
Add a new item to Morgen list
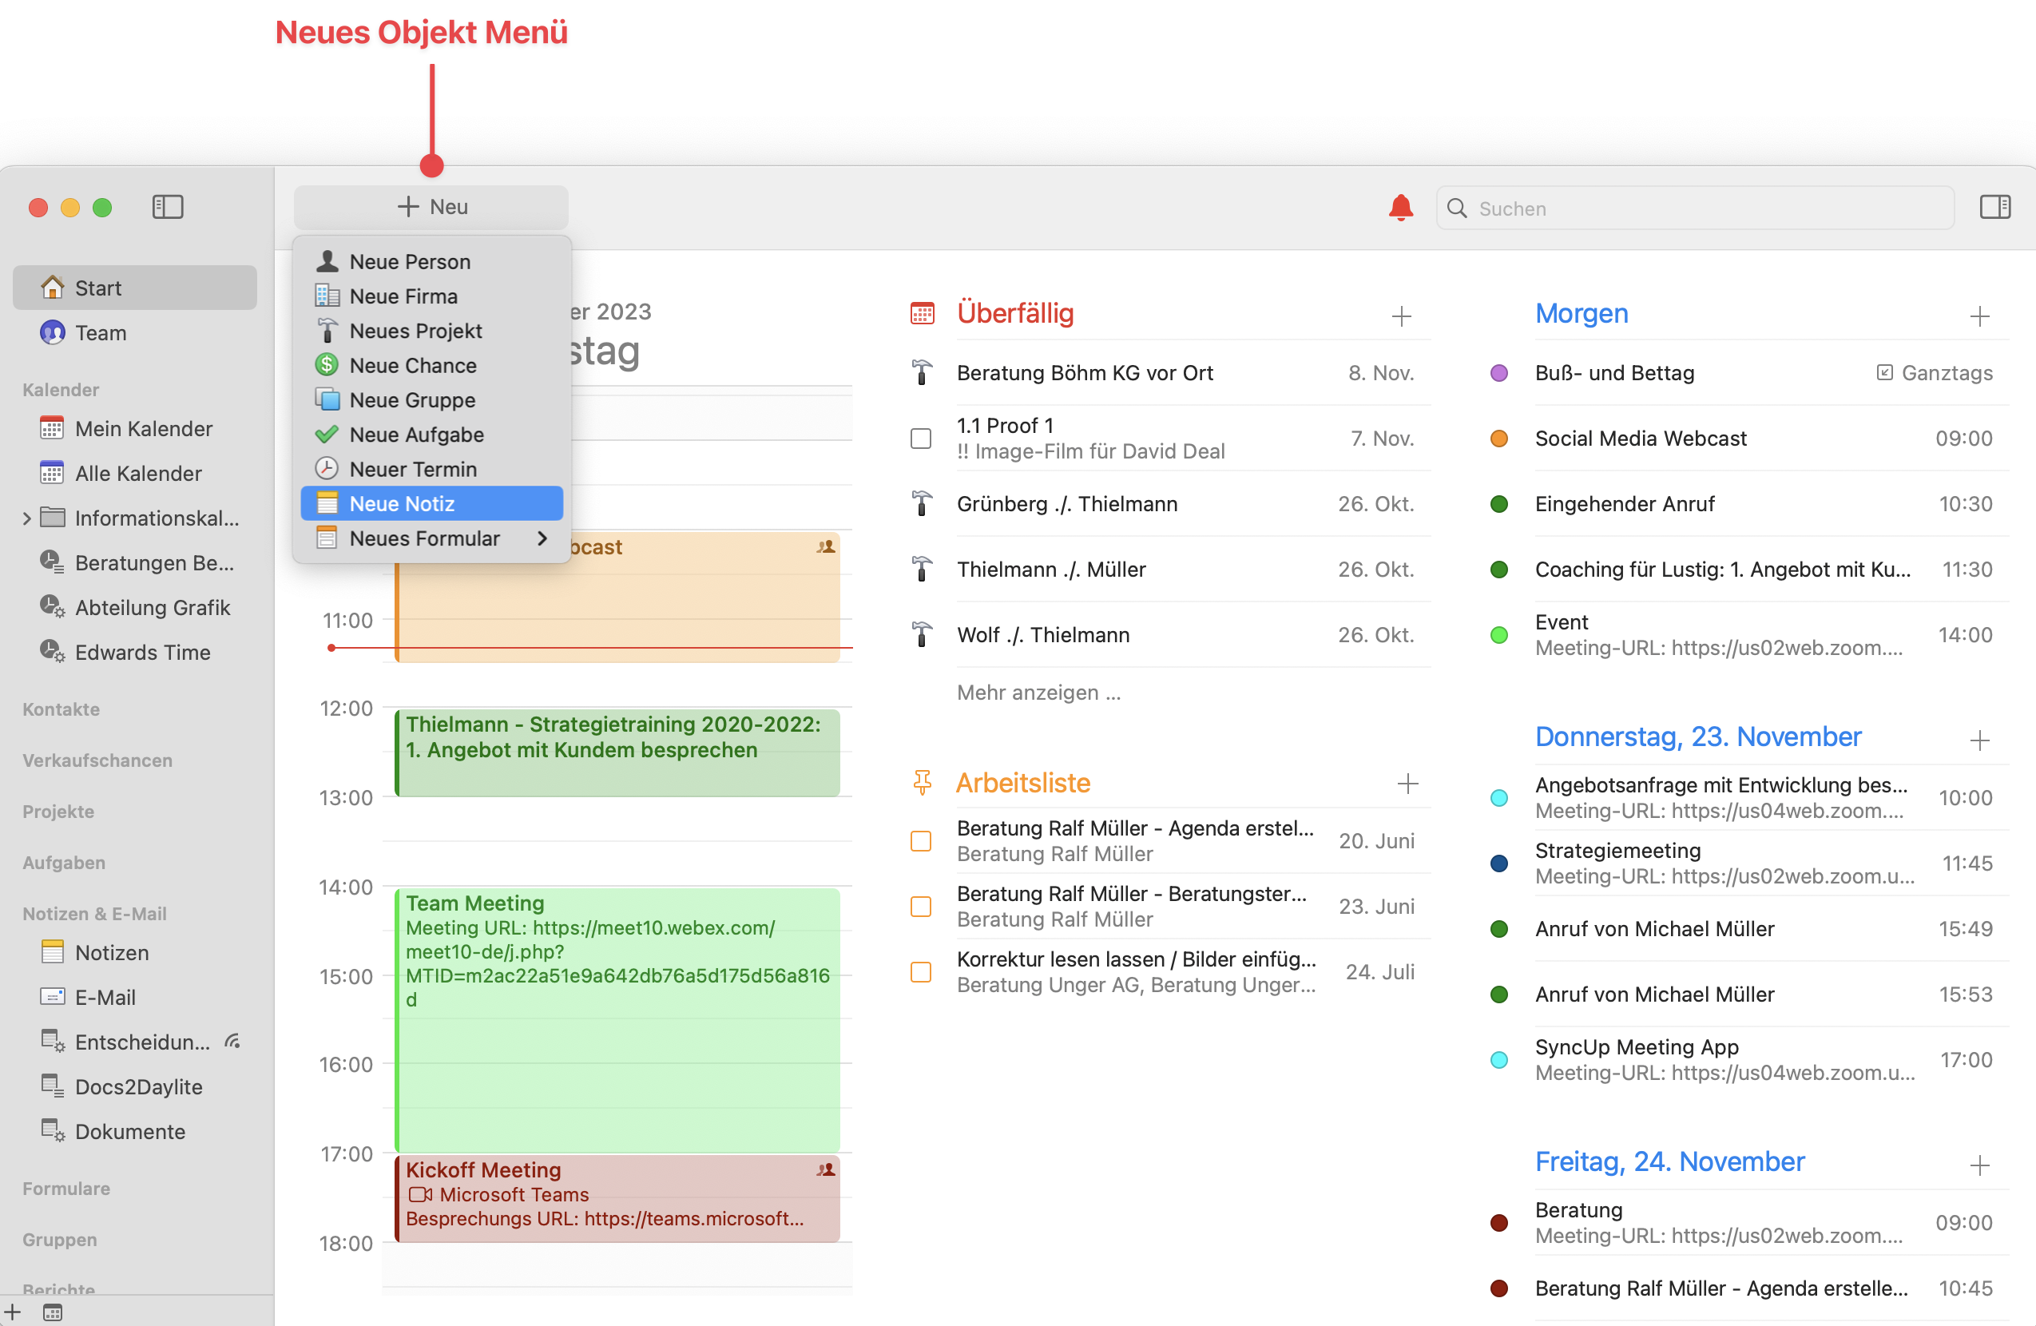point(1978,316)
